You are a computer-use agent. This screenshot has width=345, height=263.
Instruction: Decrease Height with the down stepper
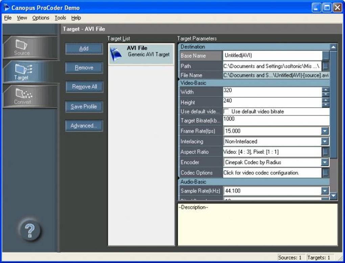point(326,105)
